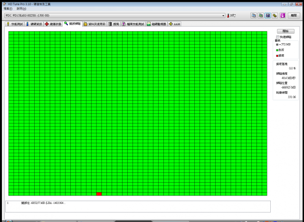This screenshot has width=304, height=222.
Task: Click the 331:06 elapsed time value
Action: point(292,97)
